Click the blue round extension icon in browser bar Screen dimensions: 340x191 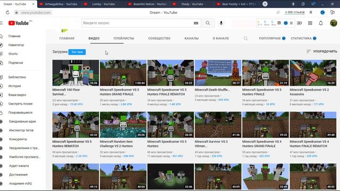point(322,12)
